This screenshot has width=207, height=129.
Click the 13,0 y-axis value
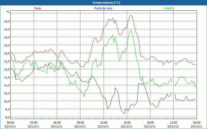tap(7, 53)
